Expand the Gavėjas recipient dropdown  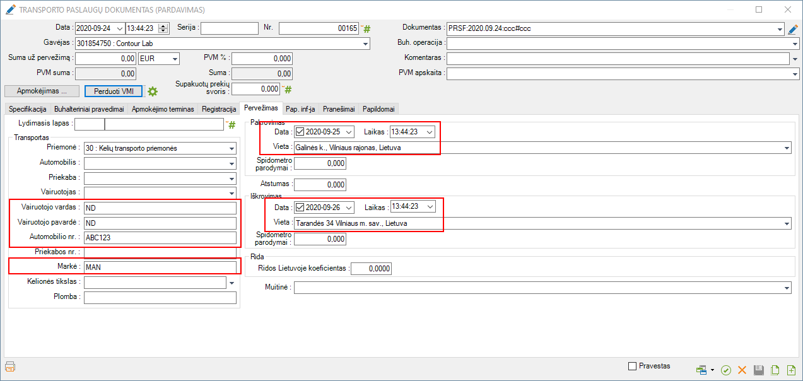click(365, 44)
